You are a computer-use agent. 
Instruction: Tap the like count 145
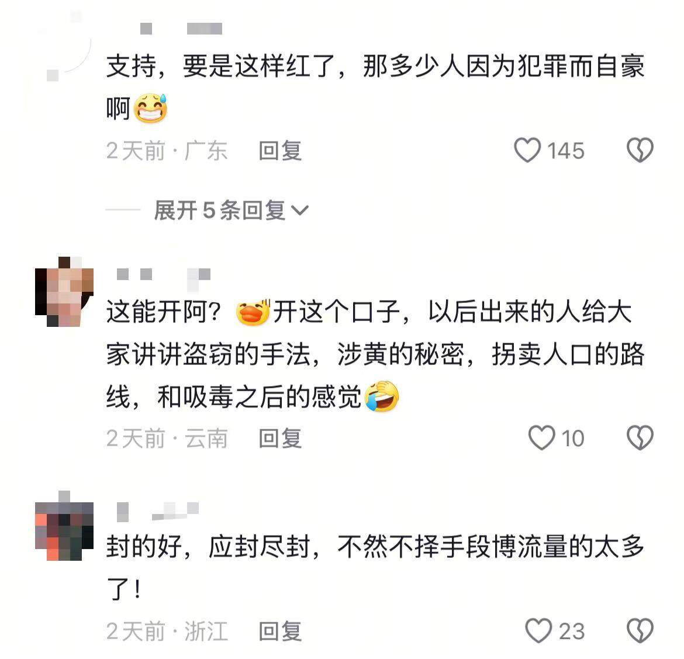click(566, 151)
